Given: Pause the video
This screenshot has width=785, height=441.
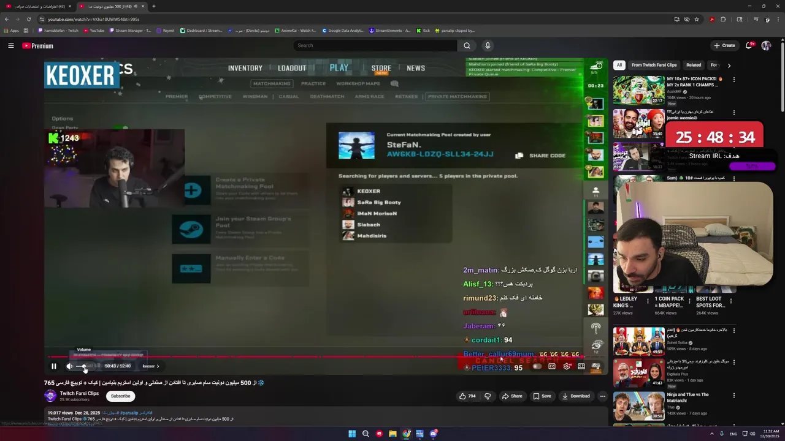Looking at the screenshot, I should coord(54,366).
